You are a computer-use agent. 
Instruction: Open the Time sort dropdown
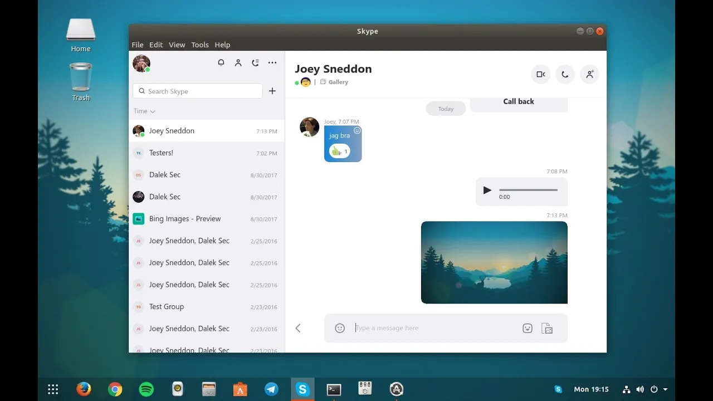tap(144, 111)
